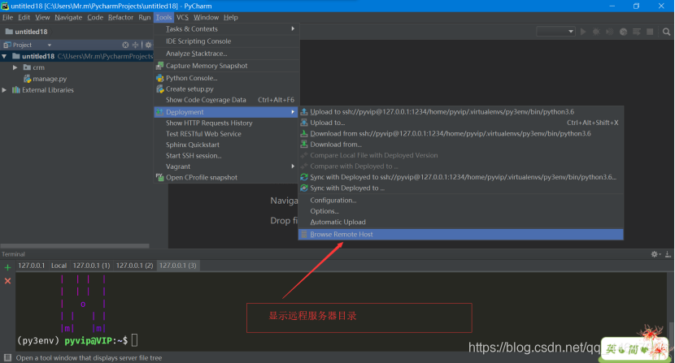Collapse the untitled18 root tree node

pyautogui.click(x=4, y=56)
